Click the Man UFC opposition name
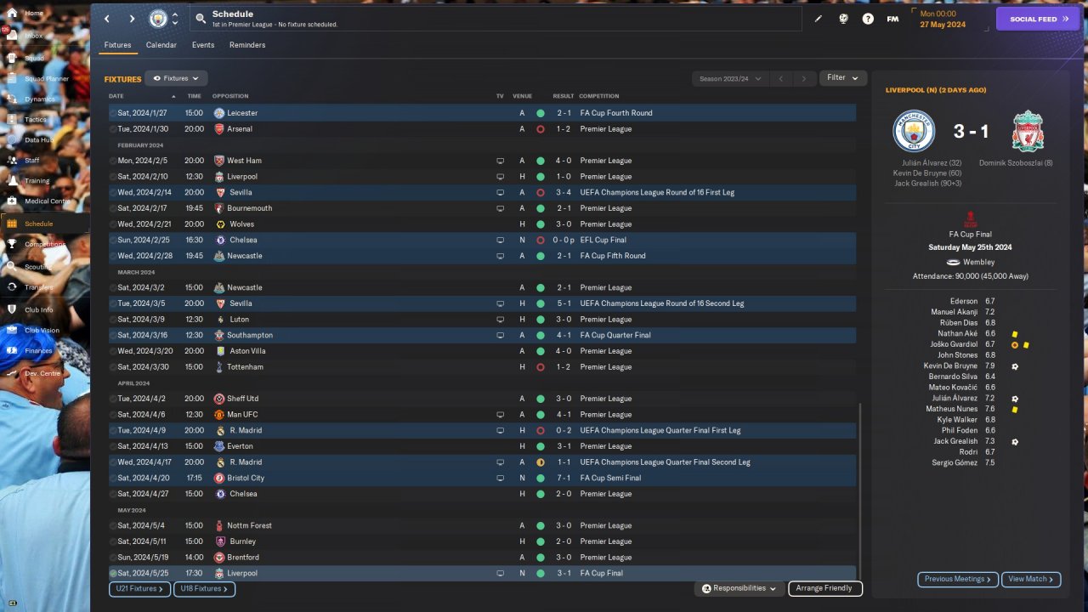Viewport: 1088px width, 612px height. pyautogui.click(x=242, y=415)
